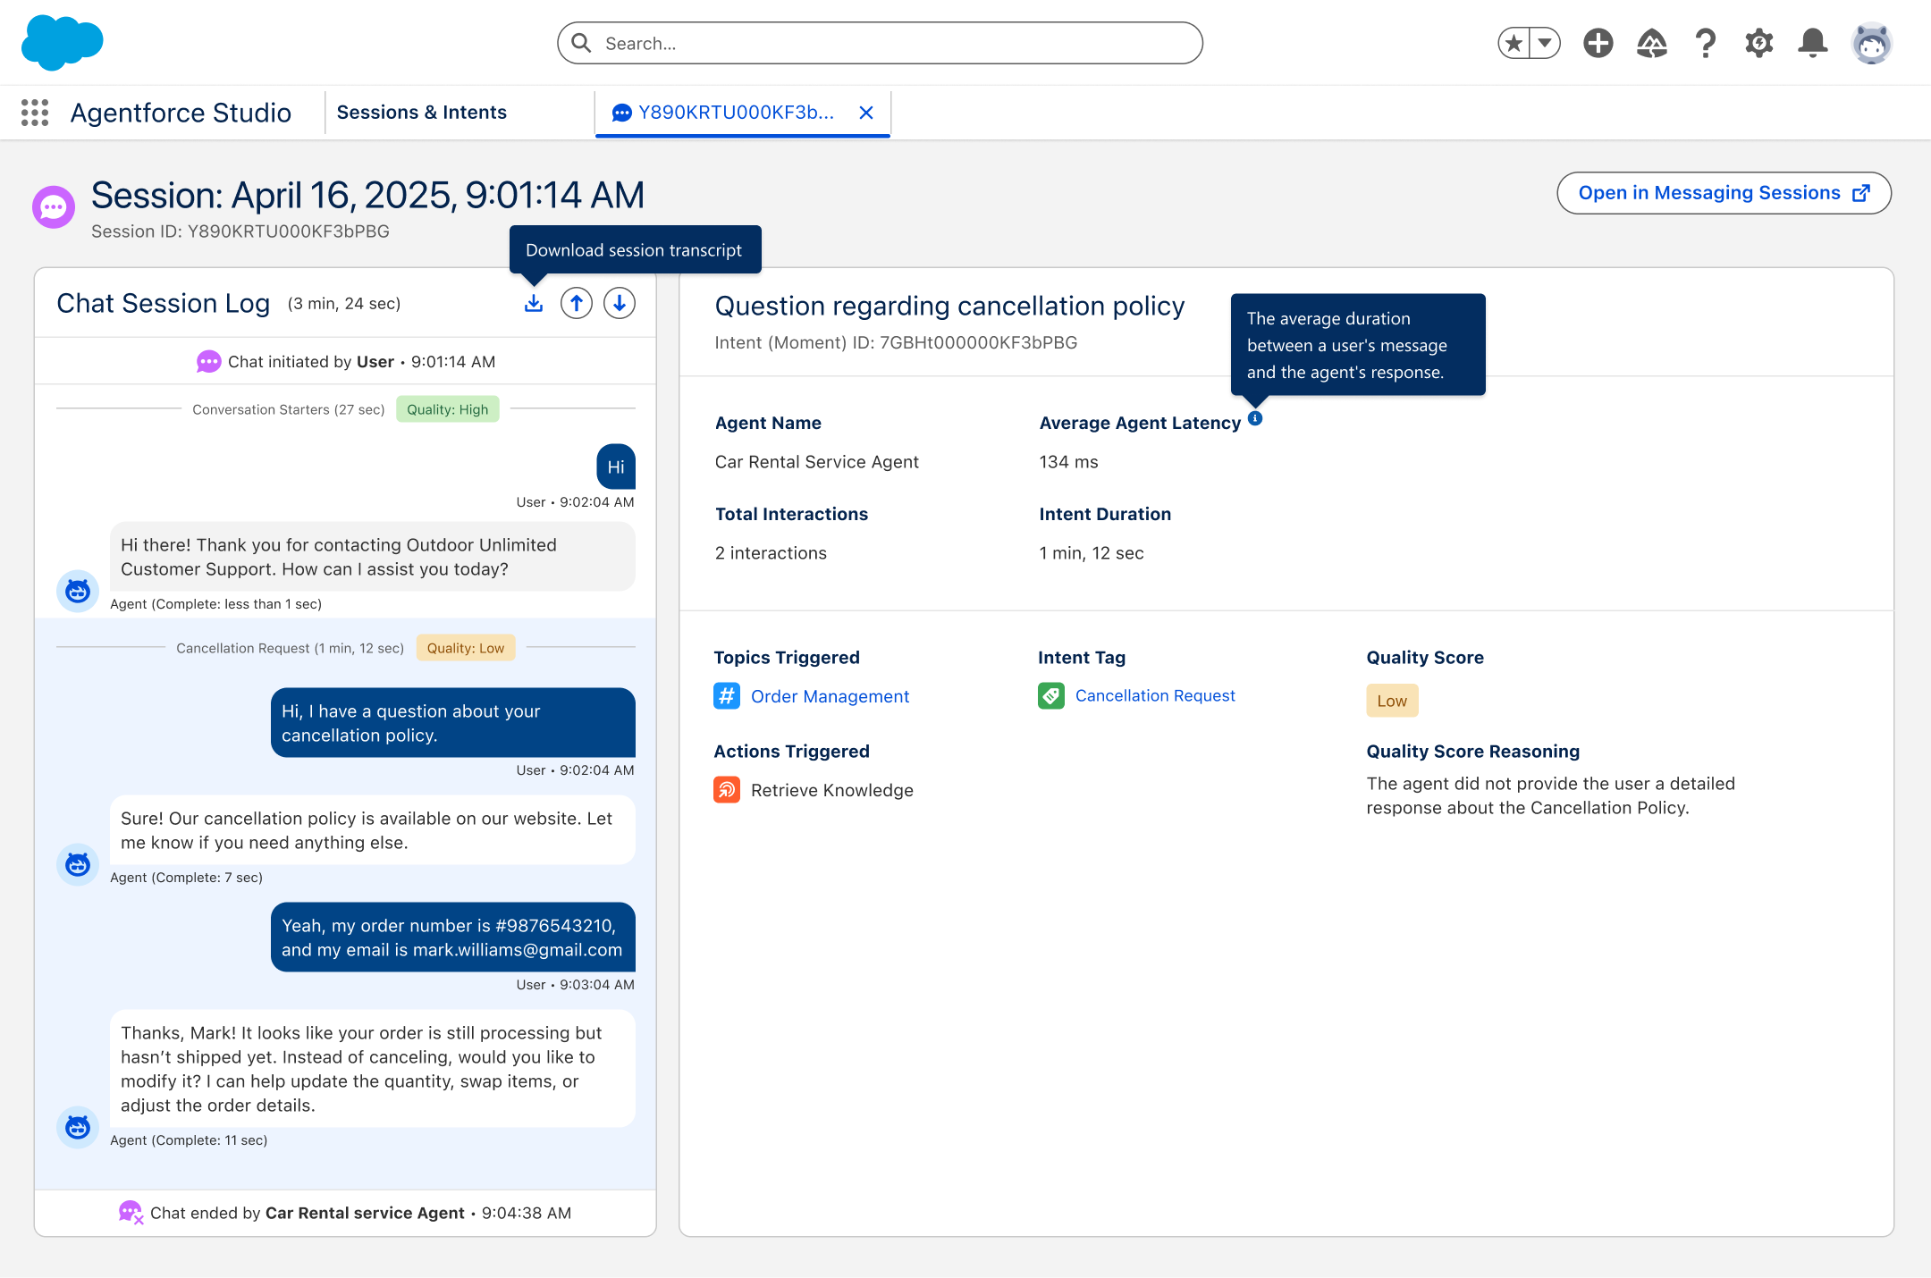1931x1278 pixels.
Task: Click the 'Chat ended by Car Rental service Agent' line
Action: coord(360,1213)
